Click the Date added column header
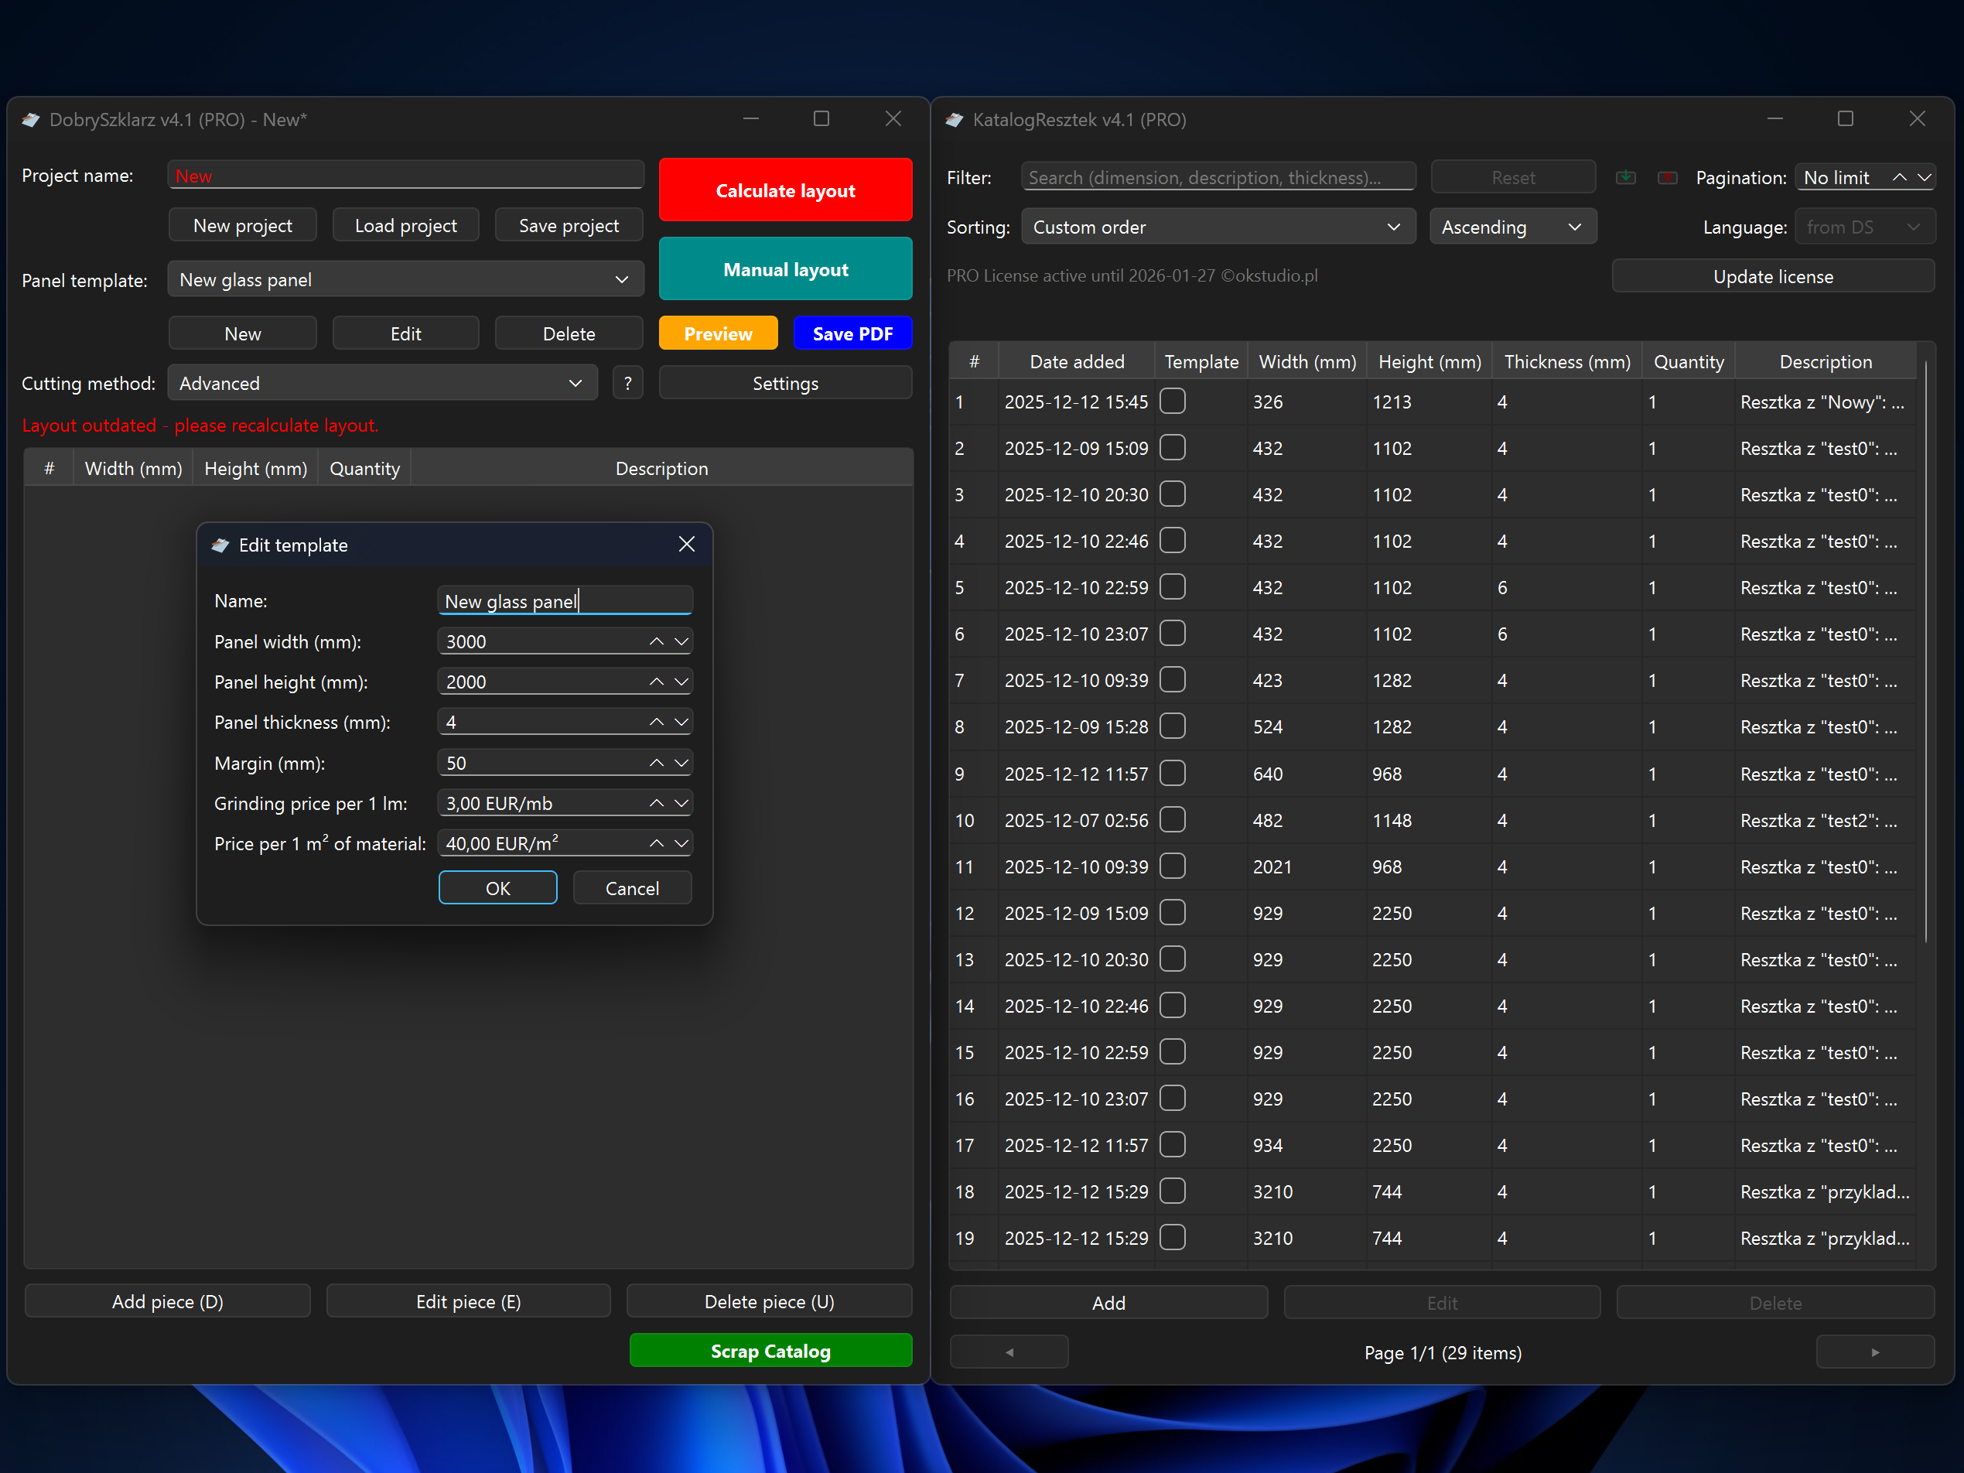The width and height of the screenshot is (1964, 1473). click(1076, 361)
